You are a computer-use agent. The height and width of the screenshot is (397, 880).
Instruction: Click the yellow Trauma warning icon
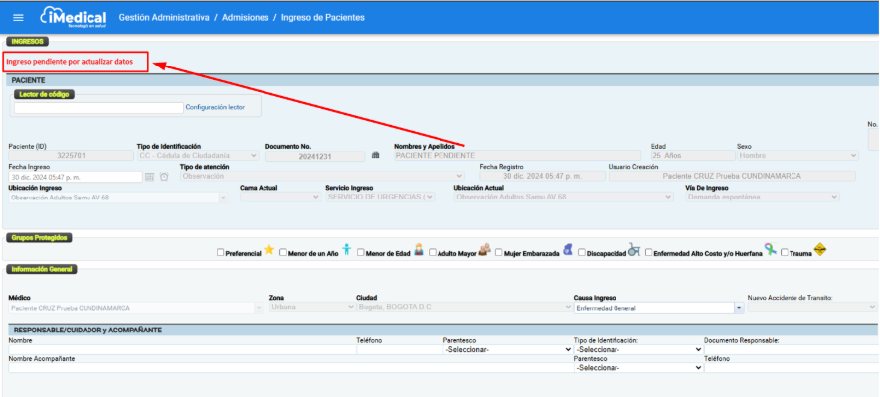click(820, 251)
